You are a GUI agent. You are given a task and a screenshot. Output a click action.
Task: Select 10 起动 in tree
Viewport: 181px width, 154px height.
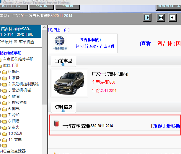(15, 133)
